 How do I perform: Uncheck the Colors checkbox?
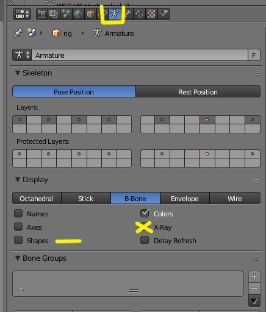145,213
